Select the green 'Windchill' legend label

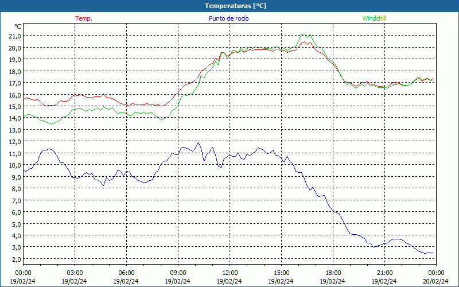[x=374, y=18]
